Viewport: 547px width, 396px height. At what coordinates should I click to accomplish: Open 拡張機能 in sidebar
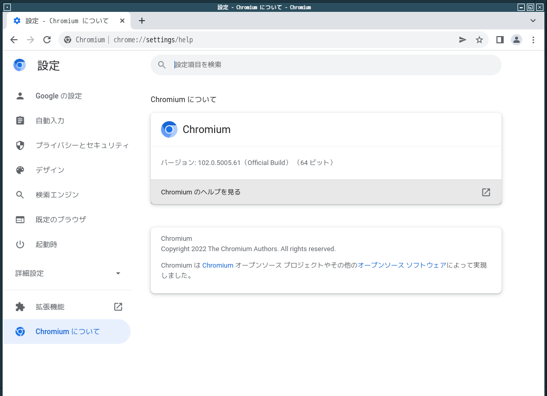pos(66,307)
